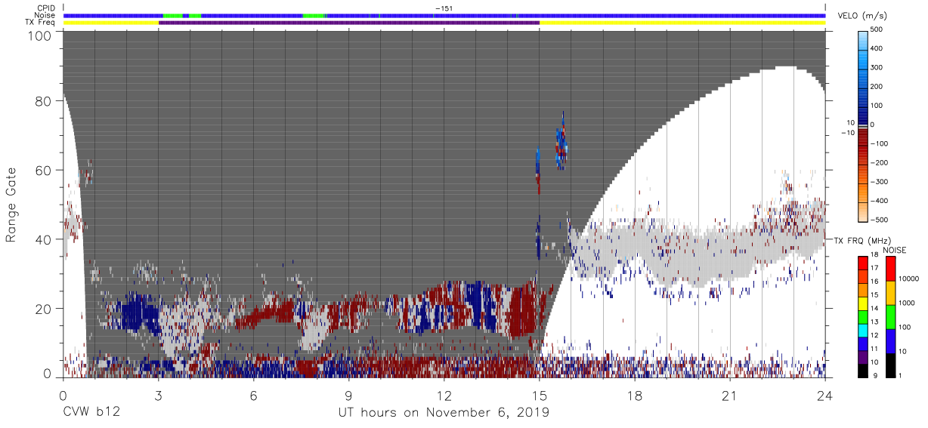
Task: Click the TX Freq row label at top left
Action: tap(41, 23)
